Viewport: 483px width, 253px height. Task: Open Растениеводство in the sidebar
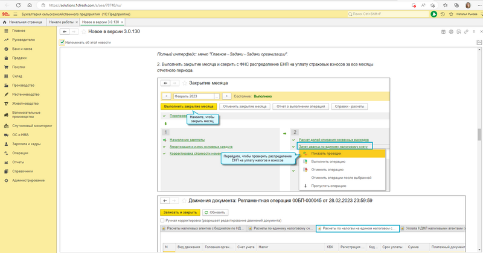click(x=27, y=94)
